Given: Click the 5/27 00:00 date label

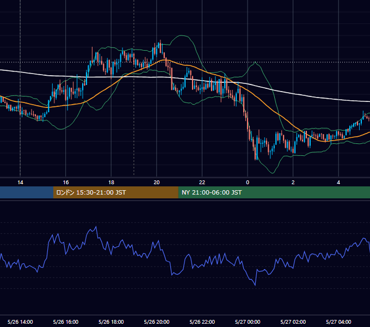Looking at the screenshot, I should point(248,322).
